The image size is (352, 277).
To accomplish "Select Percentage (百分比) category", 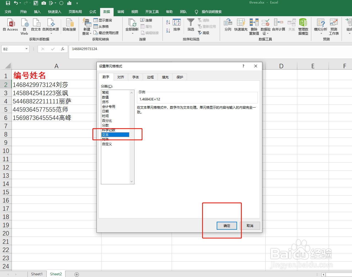I will (115, 120).
